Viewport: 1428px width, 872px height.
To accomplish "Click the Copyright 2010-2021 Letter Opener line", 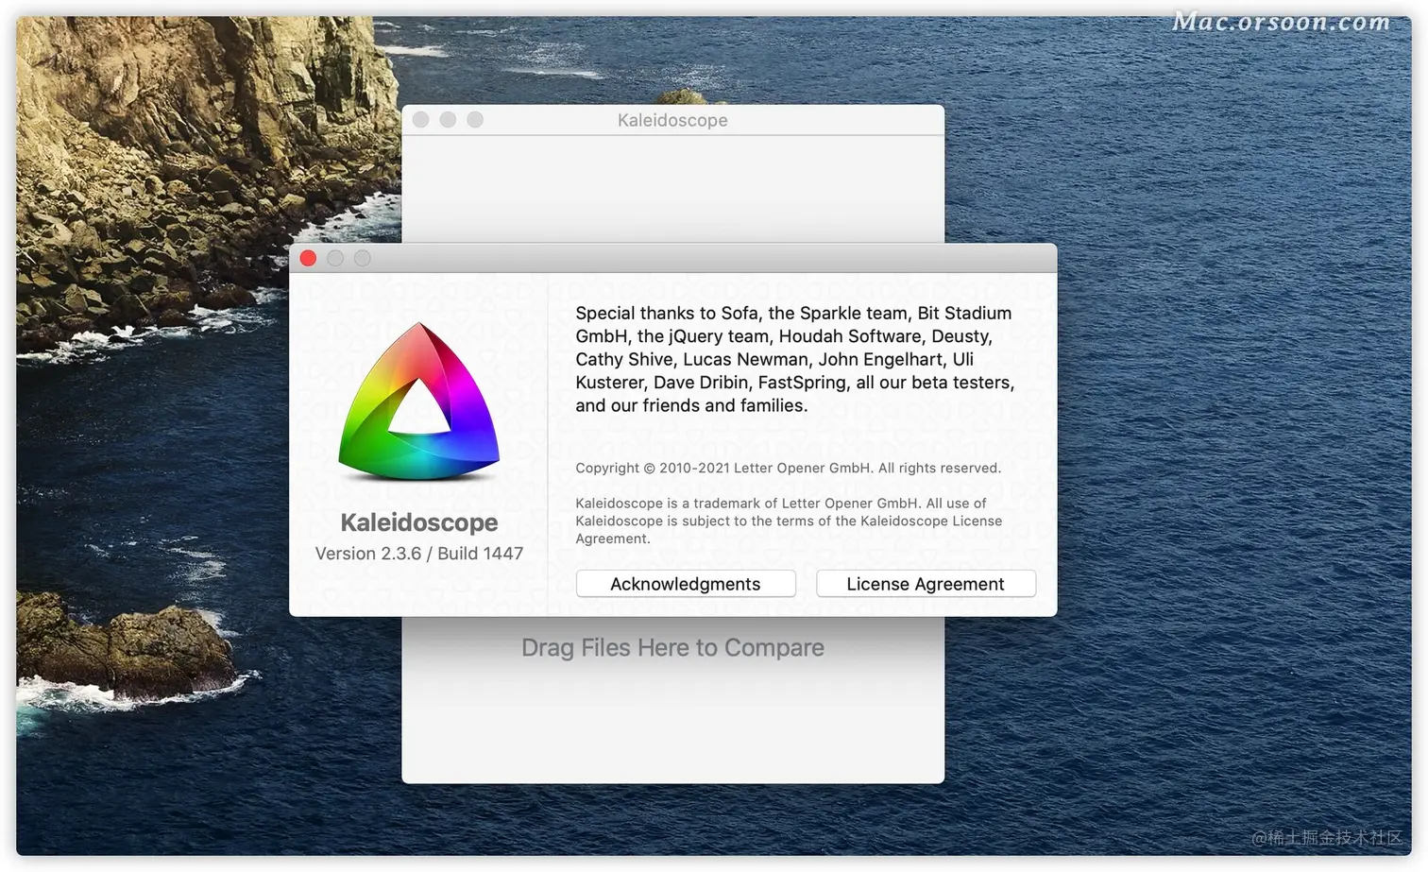I will [x=788, y=468].
